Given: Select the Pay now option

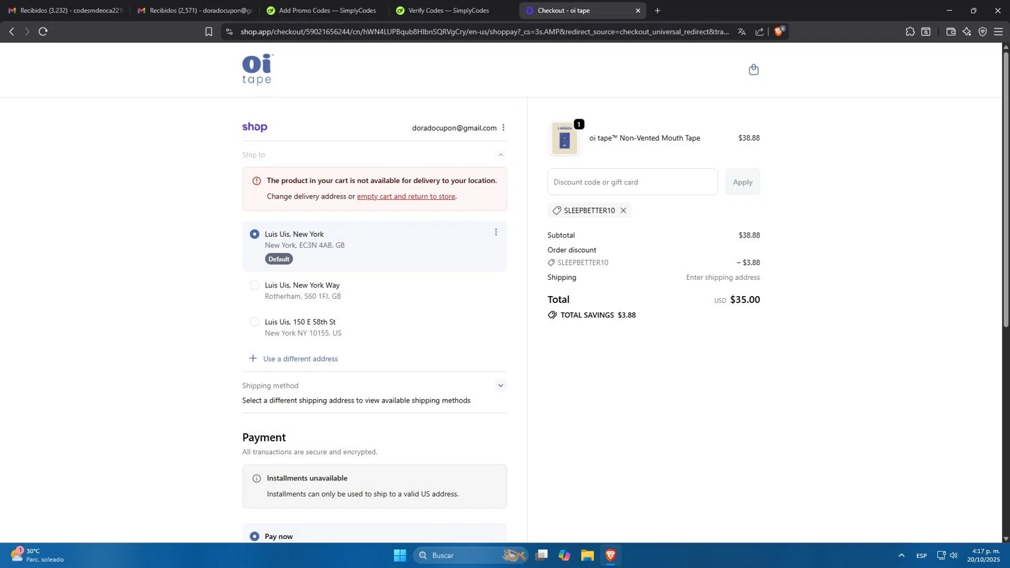Looking at the screenshot, I should (x=255, y=536).
